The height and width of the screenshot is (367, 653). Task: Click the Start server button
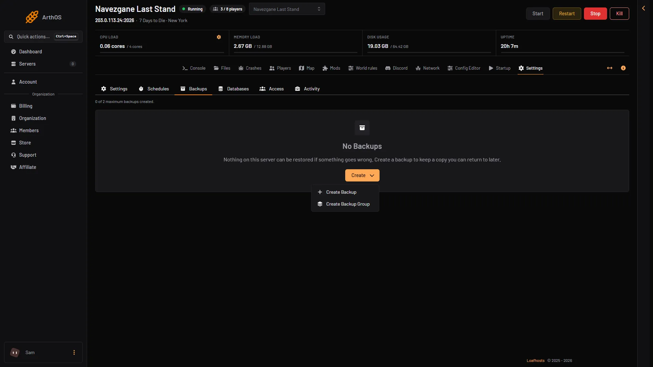click(538, 14)
